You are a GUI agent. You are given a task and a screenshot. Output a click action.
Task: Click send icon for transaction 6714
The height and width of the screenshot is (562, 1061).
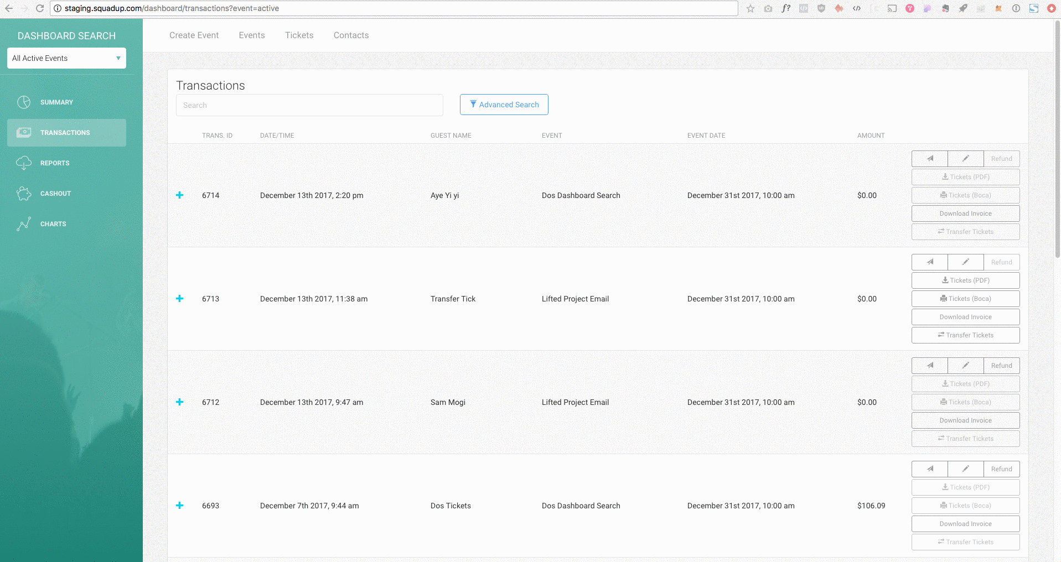pos(929,159)
